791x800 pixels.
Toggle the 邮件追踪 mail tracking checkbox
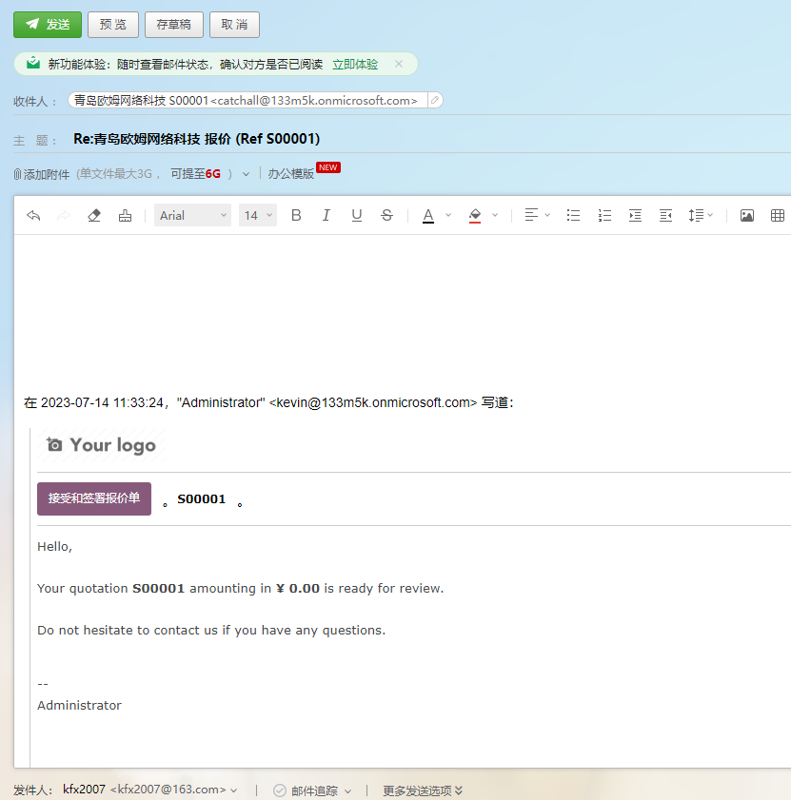[x=279, y=790]
